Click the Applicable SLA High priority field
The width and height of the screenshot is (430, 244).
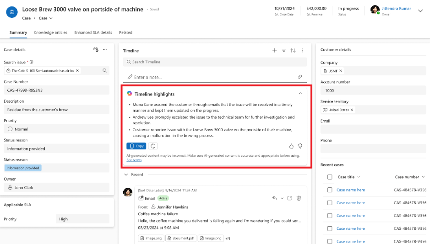(x=82, y=219)
